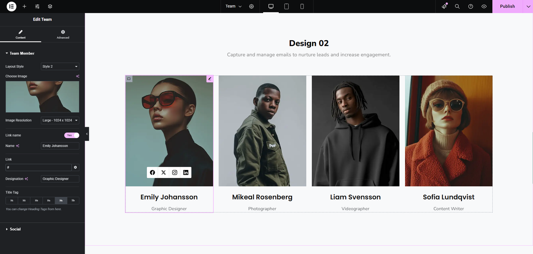Open the Add Element plus icon
The image size is (533, 254).
(x=24, y=6)
